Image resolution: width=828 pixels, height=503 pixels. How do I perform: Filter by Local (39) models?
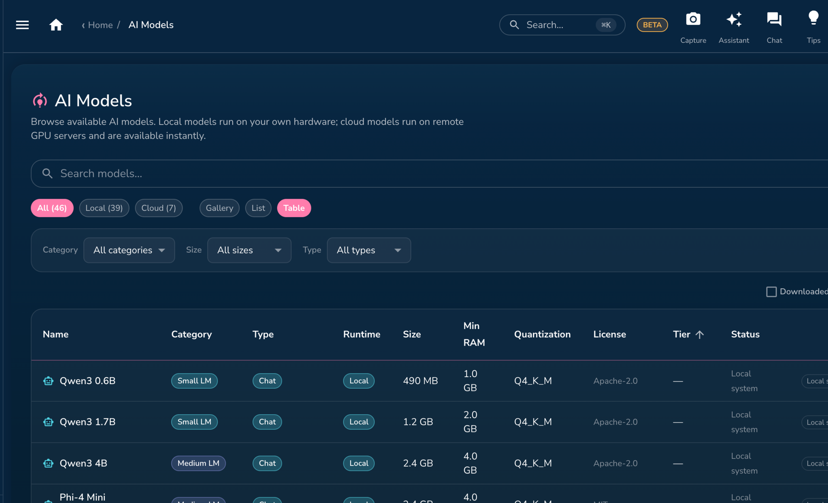click(104, 208)
